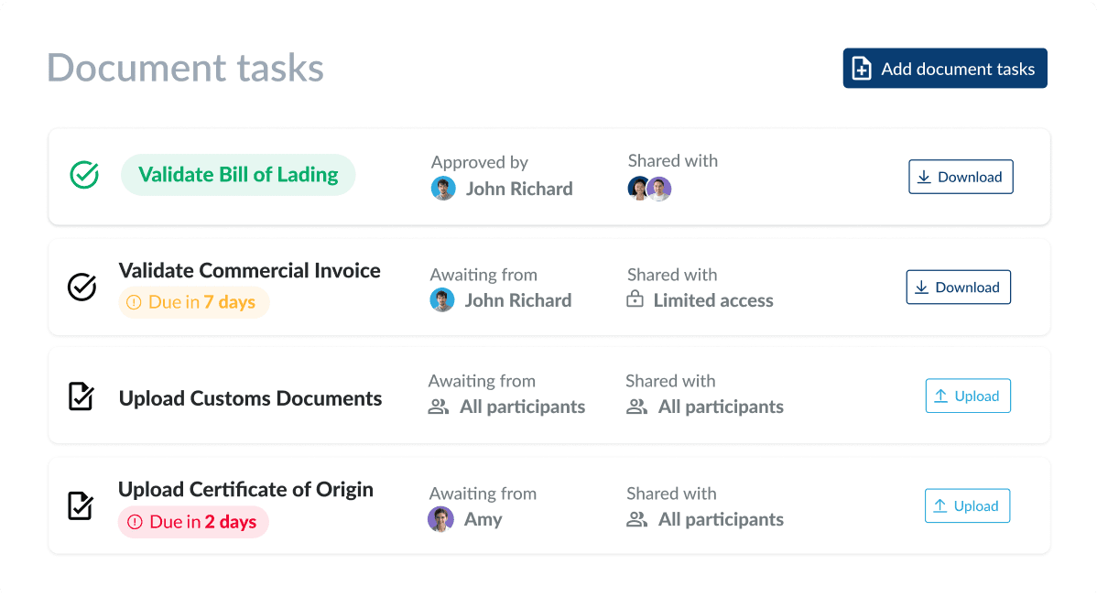Click the Upload Customs Documents task icon
Image resolution: width=1097 pixels, height=597 pixels.
(81, 396)
